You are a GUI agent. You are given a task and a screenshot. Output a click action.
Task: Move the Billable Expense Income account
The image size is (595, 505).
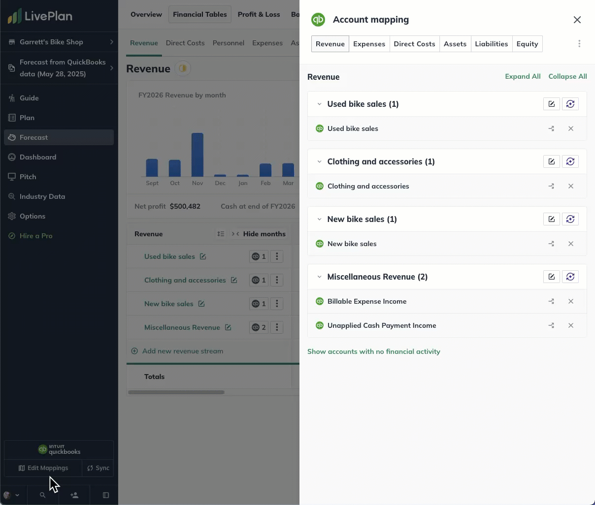(551, 301)
